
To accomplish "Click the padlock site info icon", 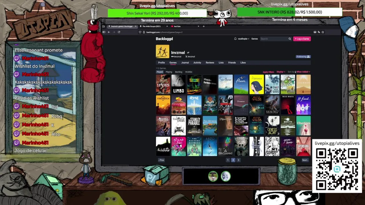I will coord(144,32).
